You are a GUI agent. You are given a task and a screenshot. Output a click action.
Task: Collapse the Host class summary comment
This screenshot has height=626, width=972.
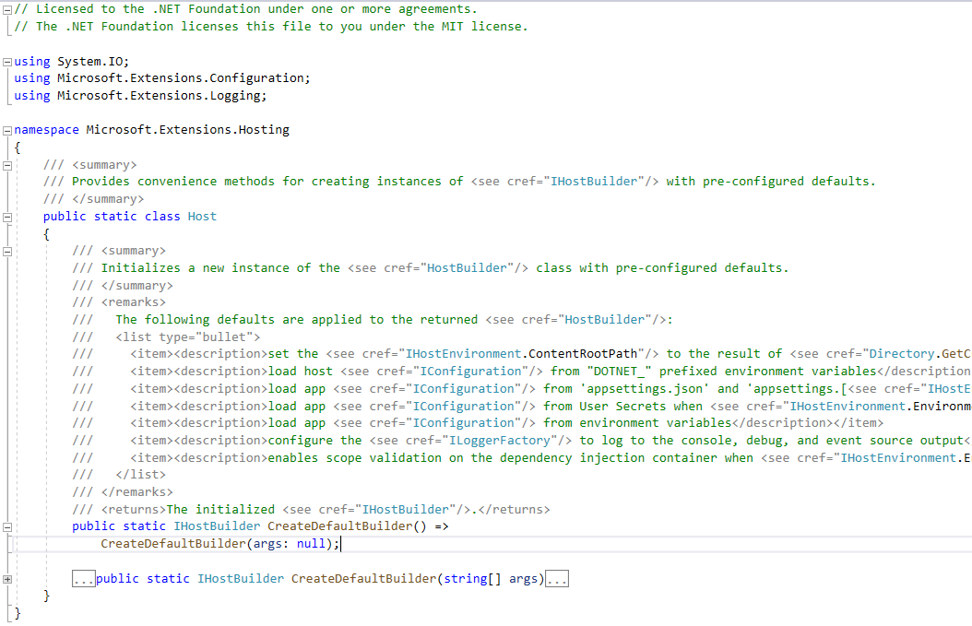click(x=6, y=163)
